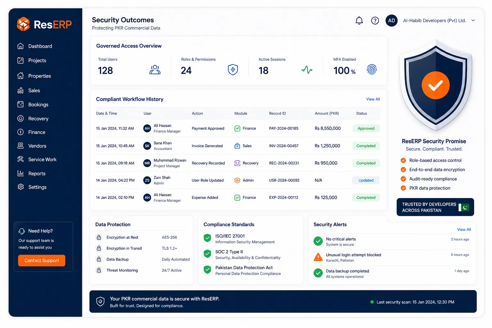Viewport: 492px width, 328px height.
Task: Click the Pakistan Data Protection Act entry
Action: pos(242,270)
